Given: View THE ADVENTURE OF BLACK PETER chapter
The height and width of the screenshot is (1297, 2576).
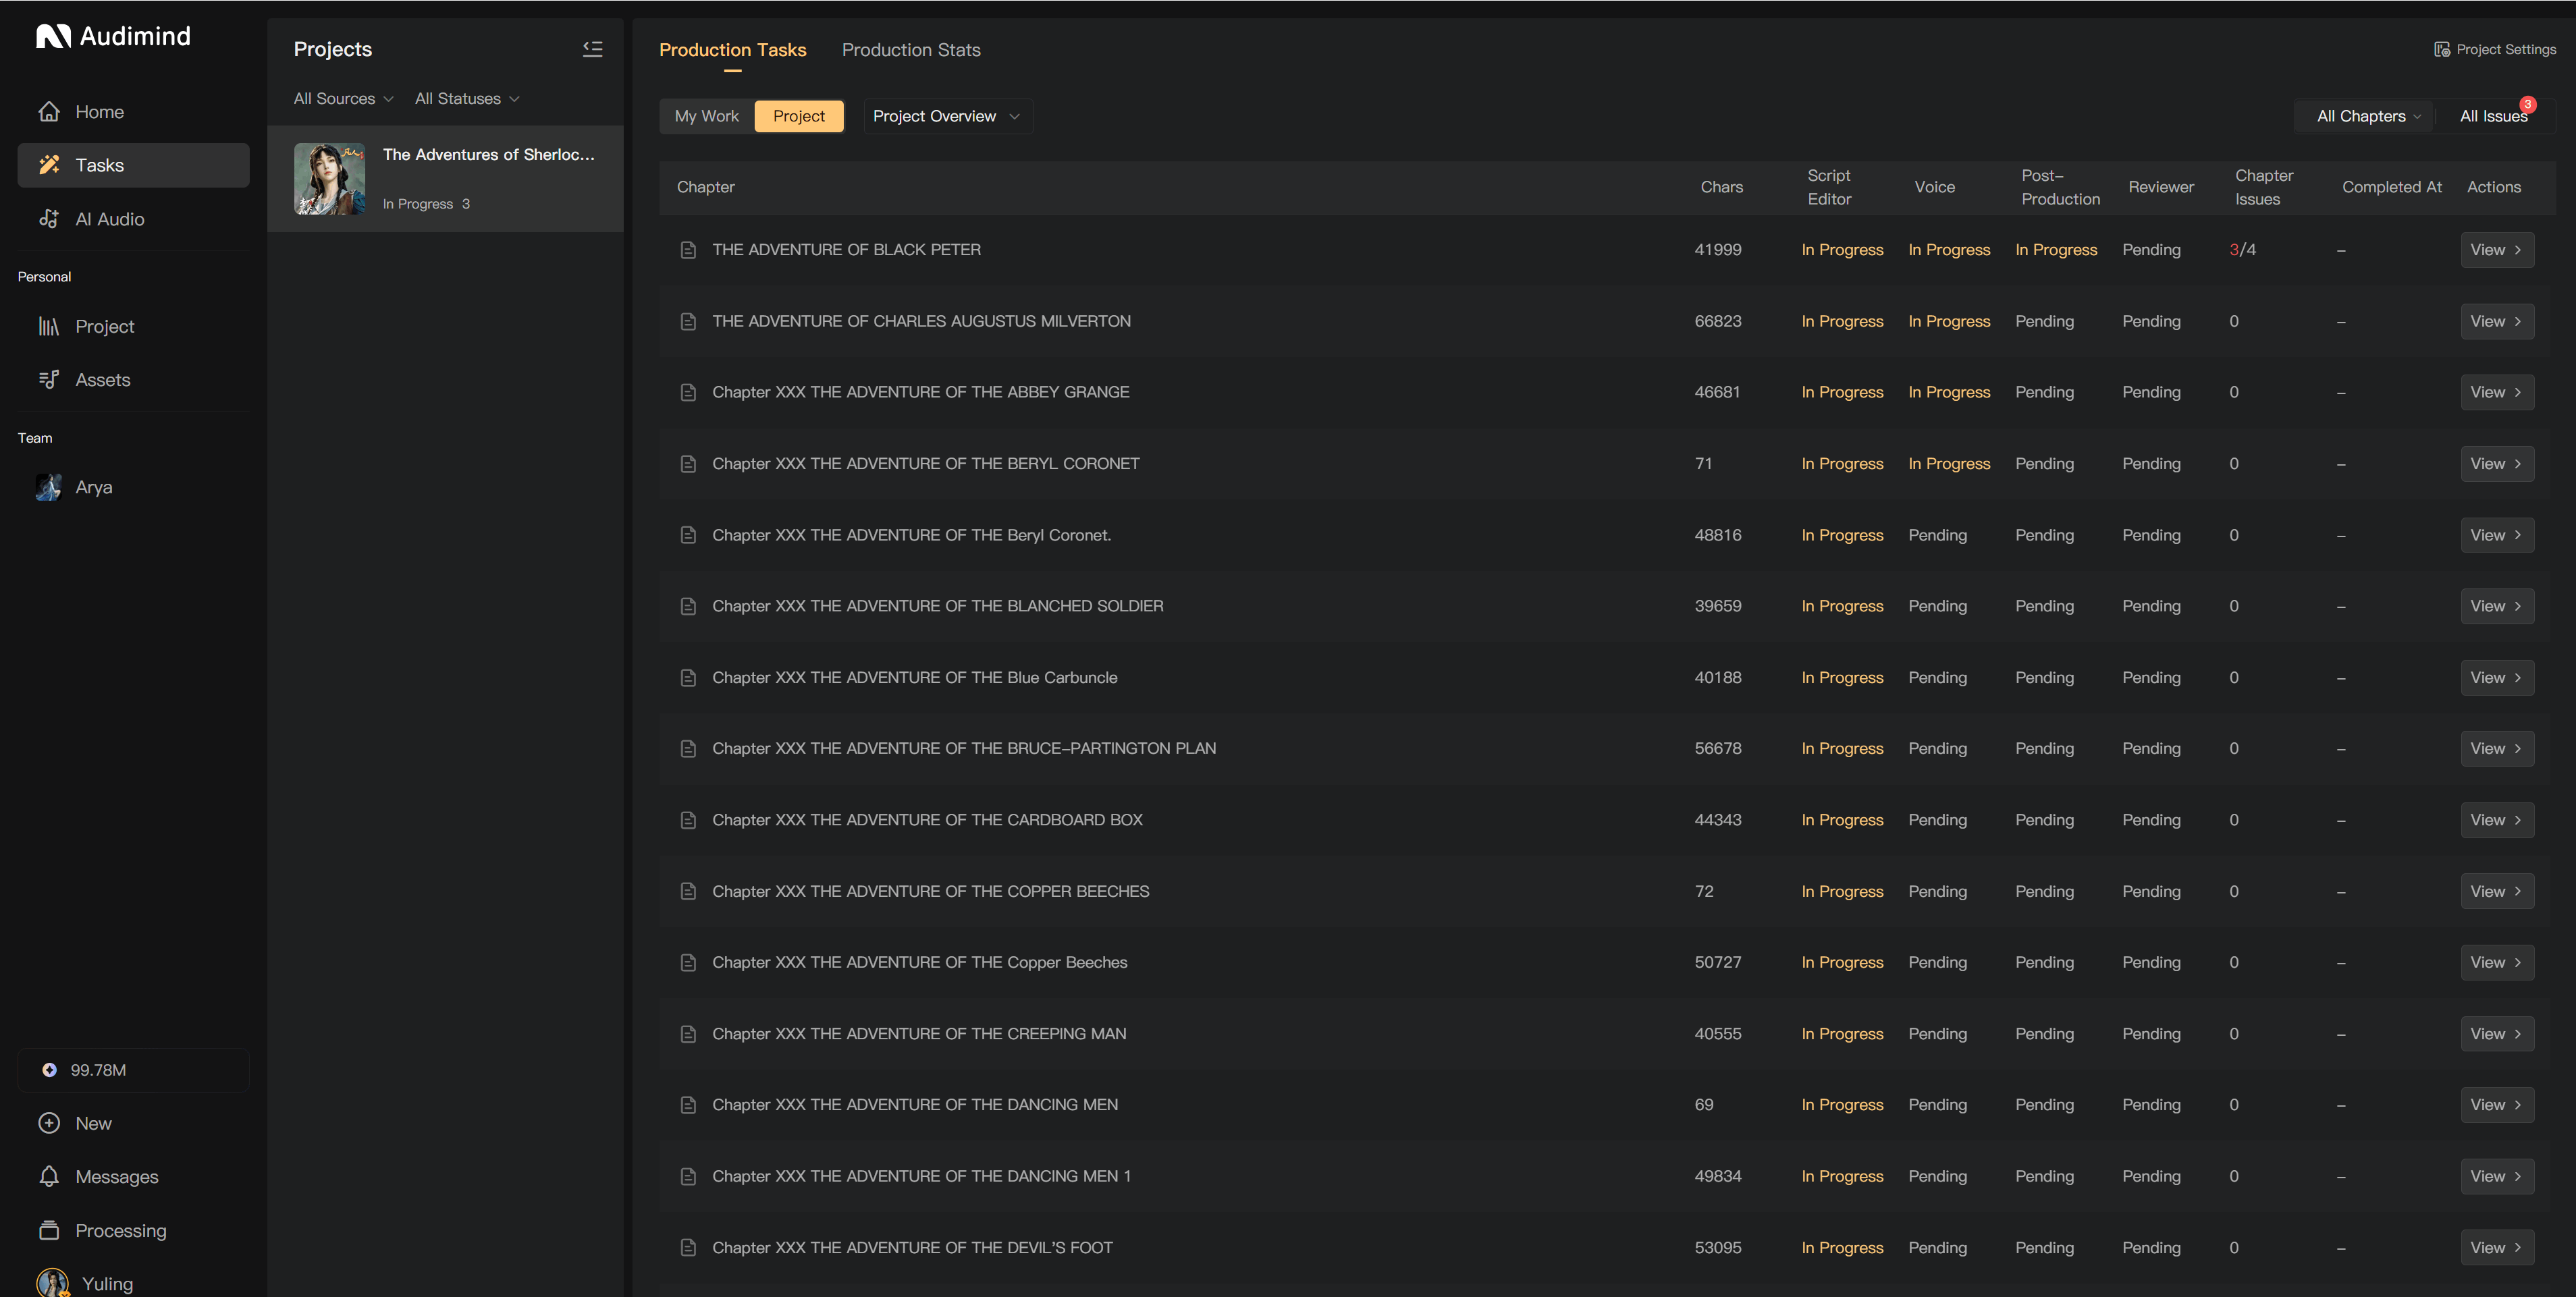Looking at the screenshot, I should pyautogui.click(x=2496, y=250).
